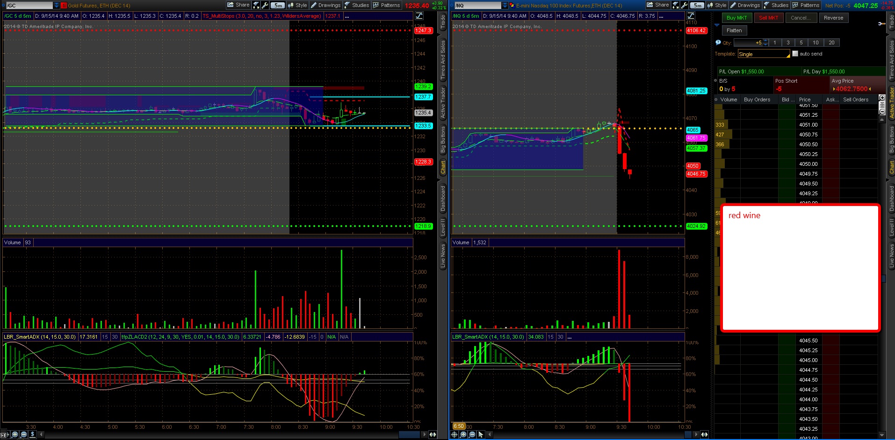Click /GC chart horizontal scrollbar thumb
Viewport: 895px width, 440px height.
point(409,434)
